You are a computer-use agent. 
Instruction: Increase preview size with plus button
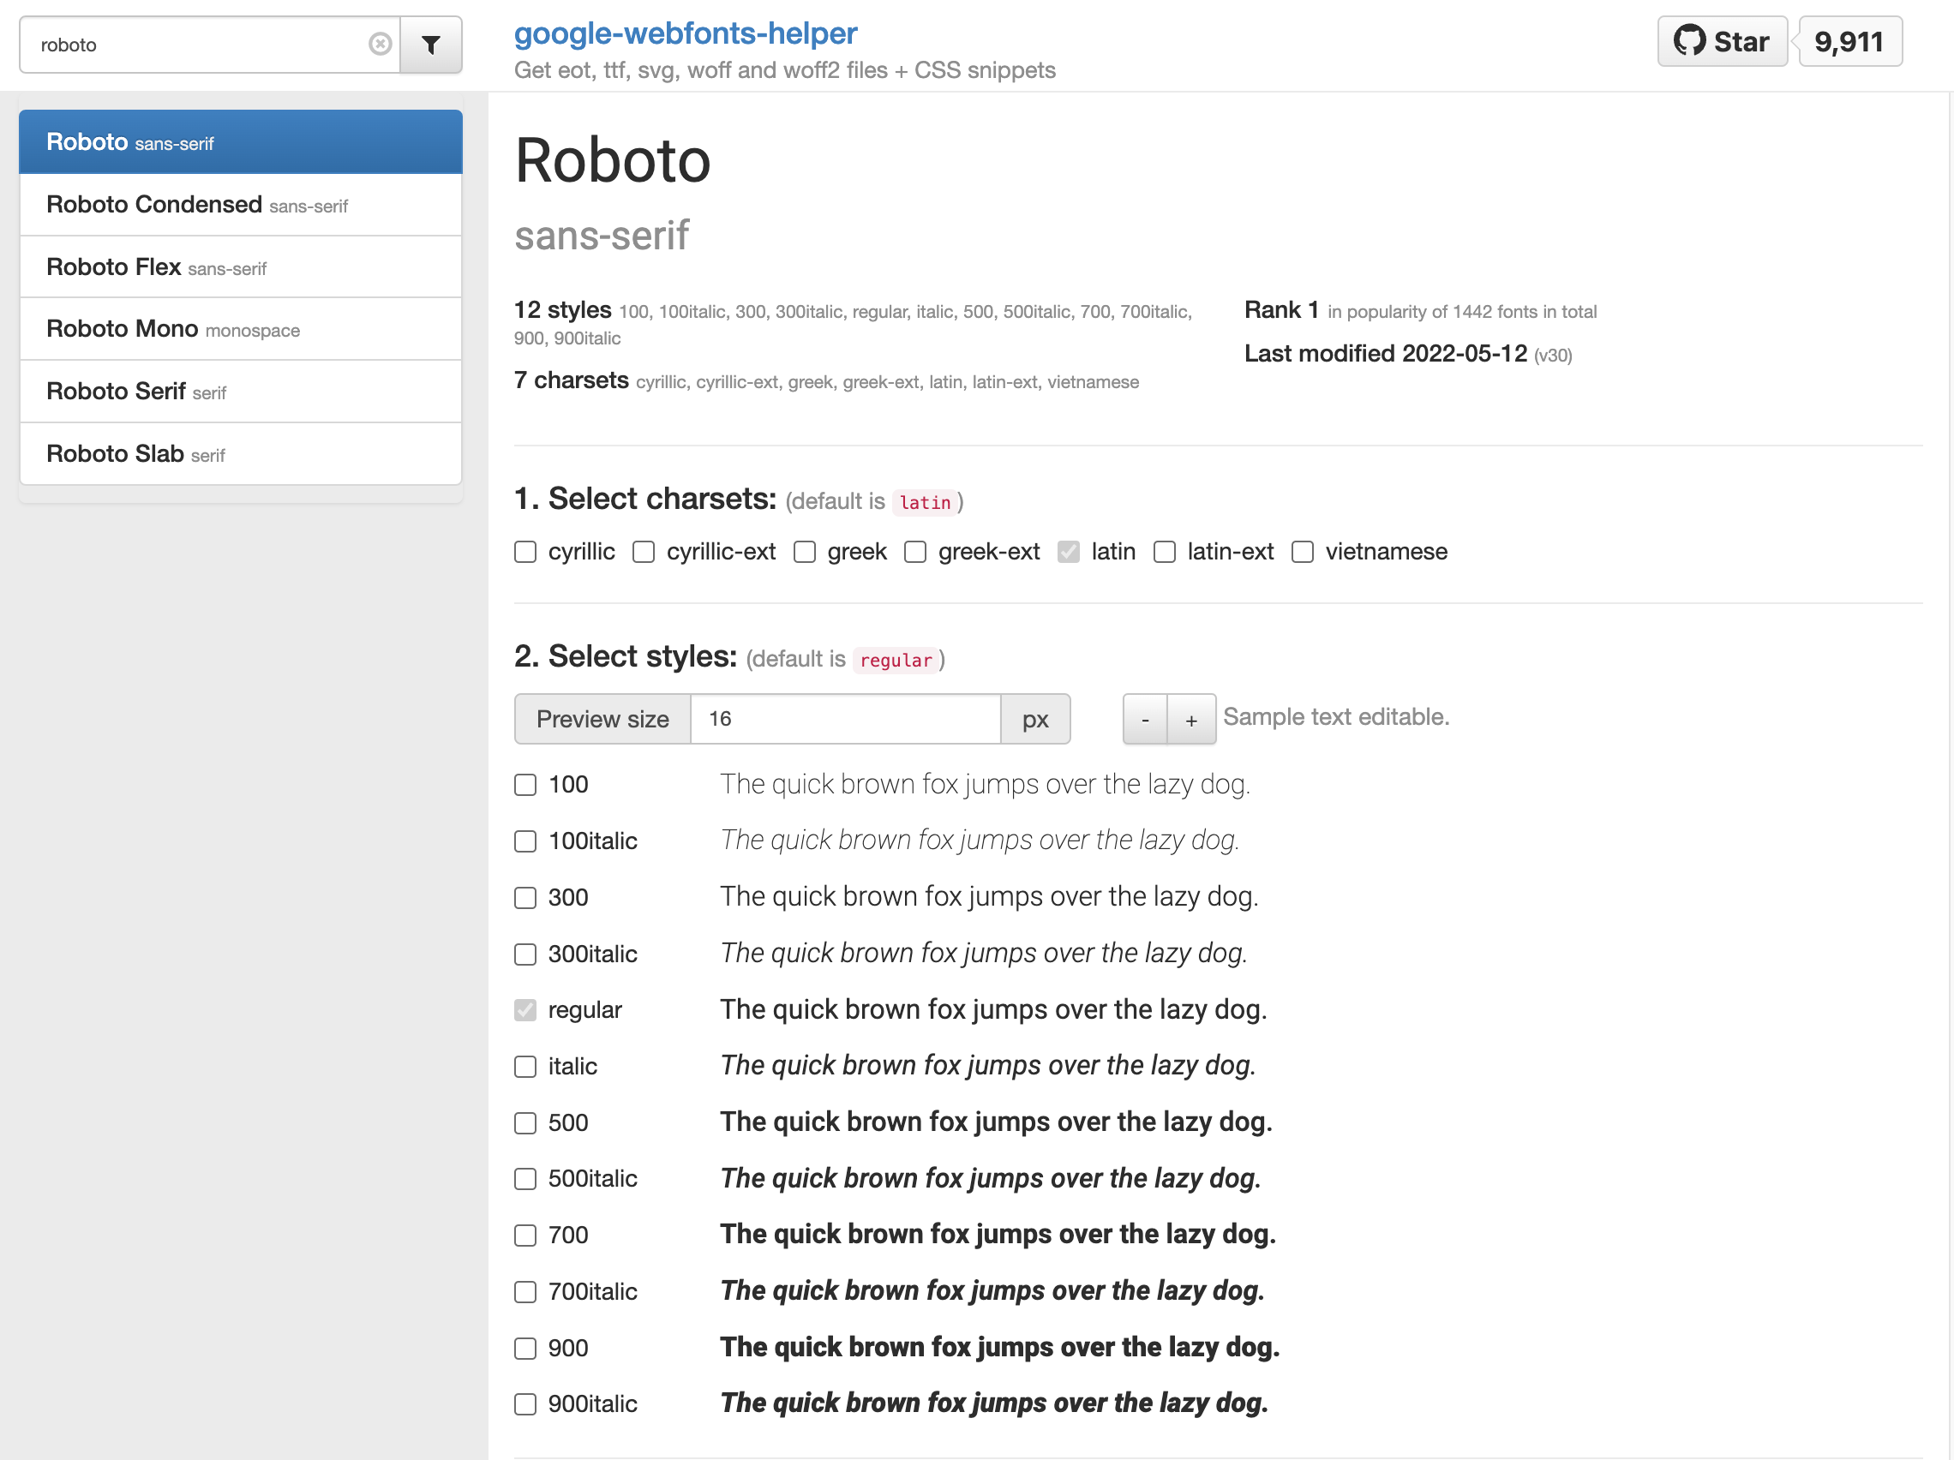[x=1191, y=720]
